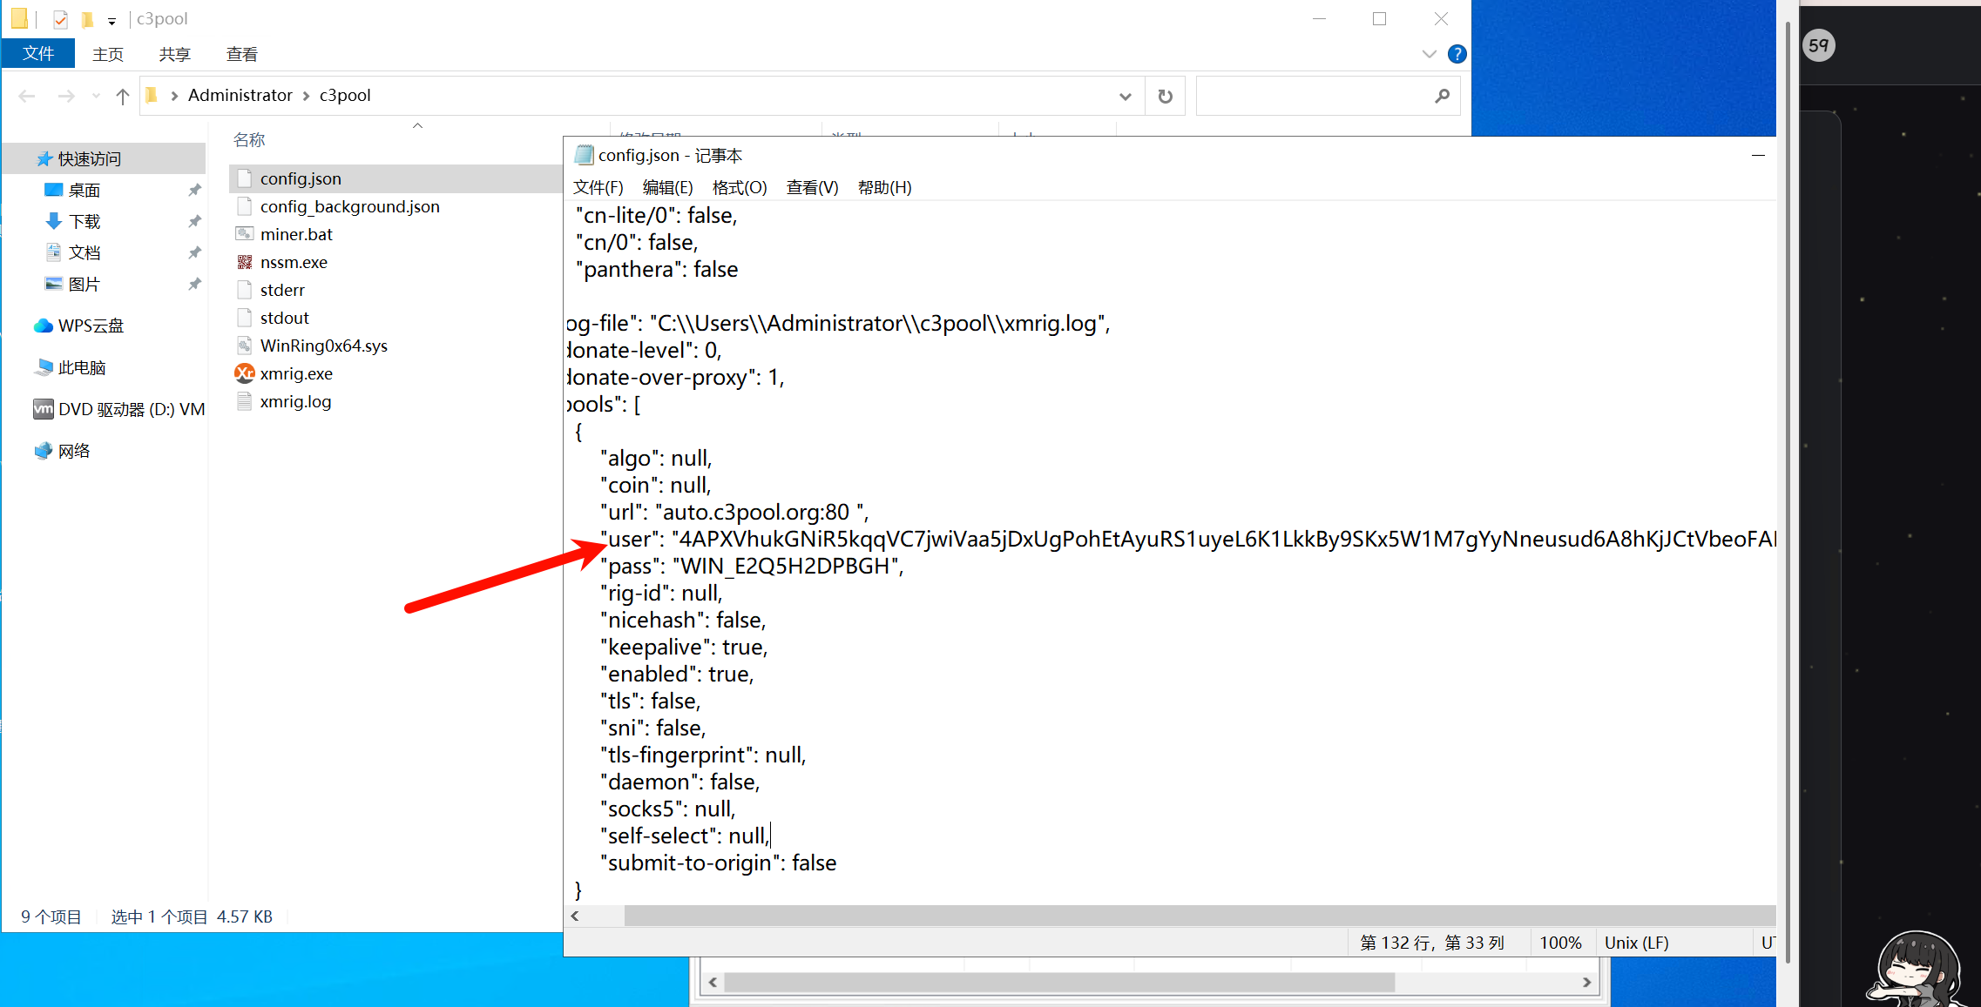The image size is (1981, 1007).
Task: Open the WPS云盘 cloud drive
Action: tap(90, 326)
